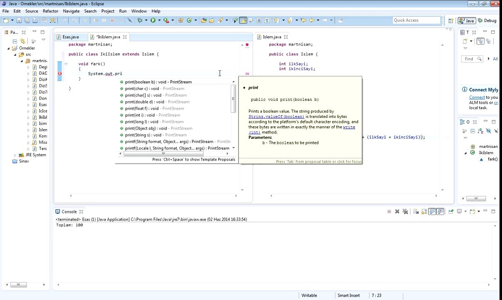Viewport: 502px width, 300px height.
Task: Click the Connect Mylyn link
Action: [477, 97]
